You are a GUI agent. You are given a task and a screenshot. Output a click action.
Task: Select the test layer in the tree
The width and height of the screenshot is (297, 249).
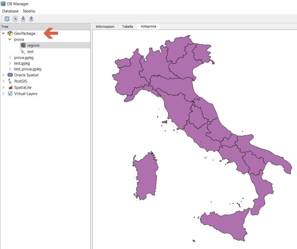pos(30,51)
